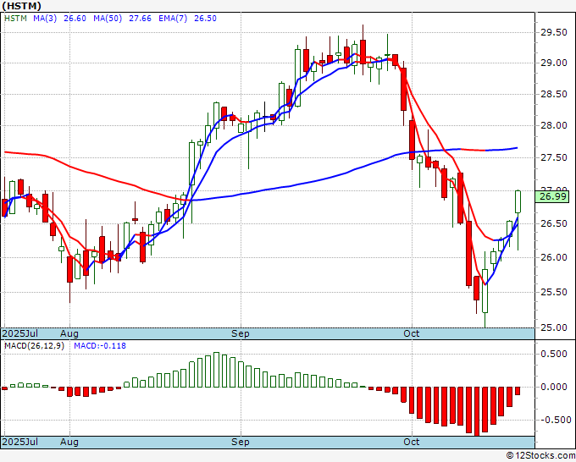
Task: Click Sep on price chart date axis
Action: [241, 333]
